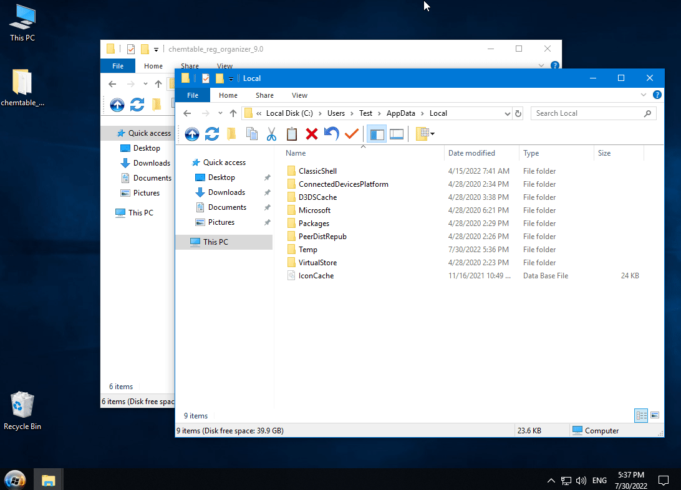Click Local Disk (C:) in the breadcrumb
681x490 pixels.
(x=289, y=113)
